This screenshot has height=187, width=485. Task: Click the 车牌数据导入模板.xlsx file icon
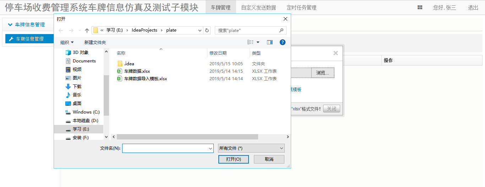pos(120,79)
